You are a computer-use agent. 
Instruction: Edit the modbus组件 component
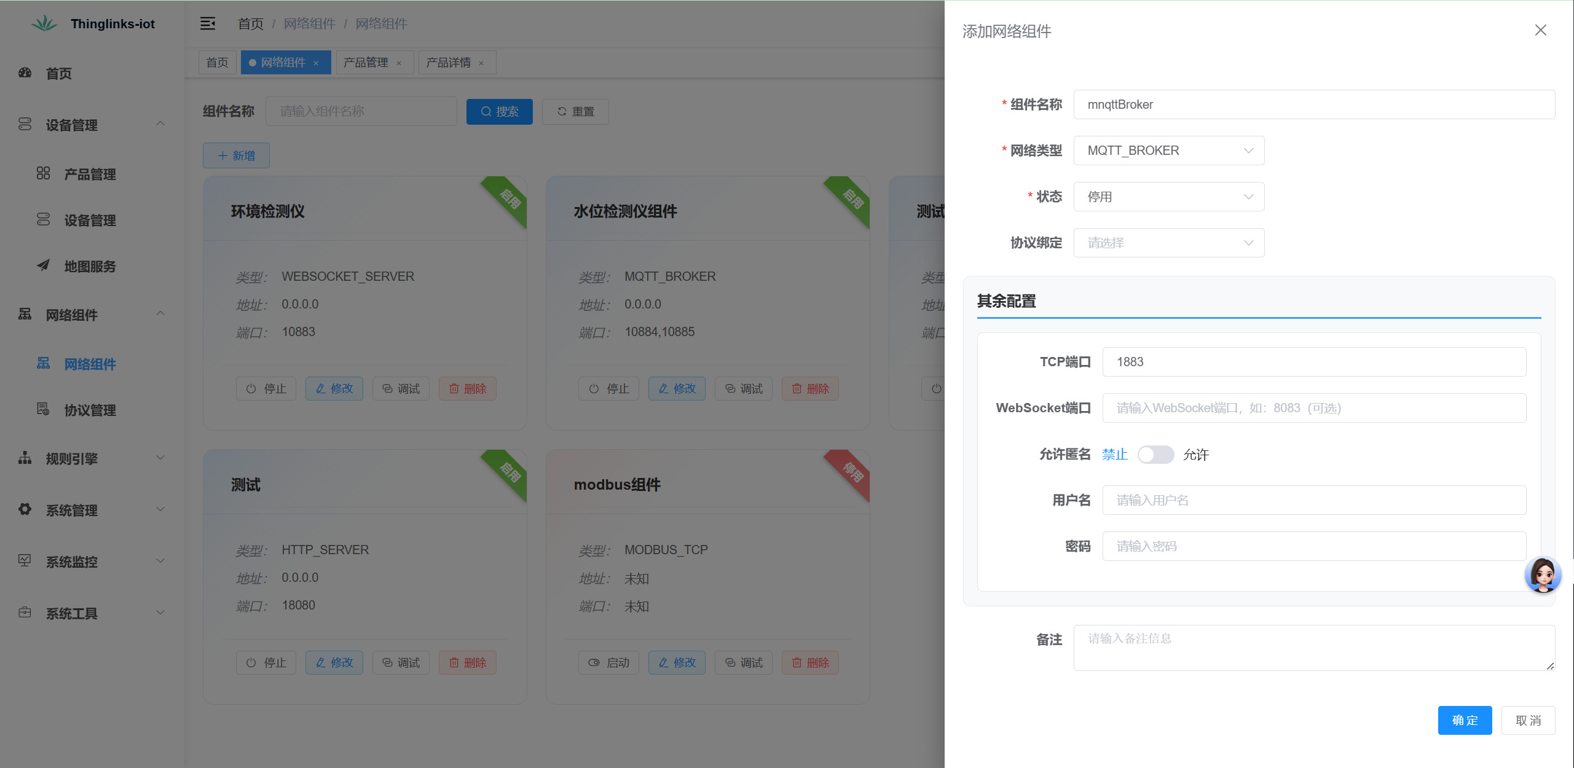coord(676,662)
